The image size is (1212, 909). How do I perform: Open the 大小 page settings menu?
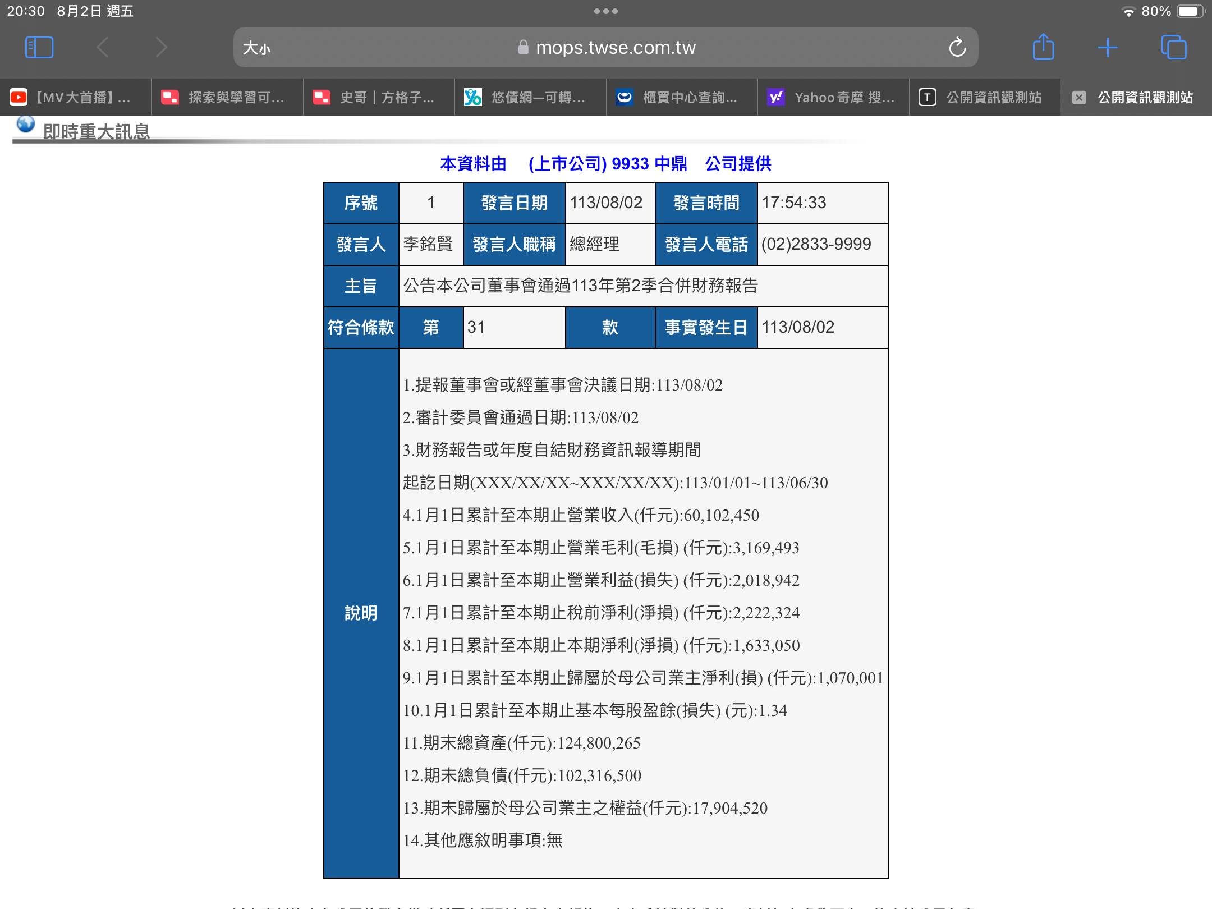click(x=256, y=48)
